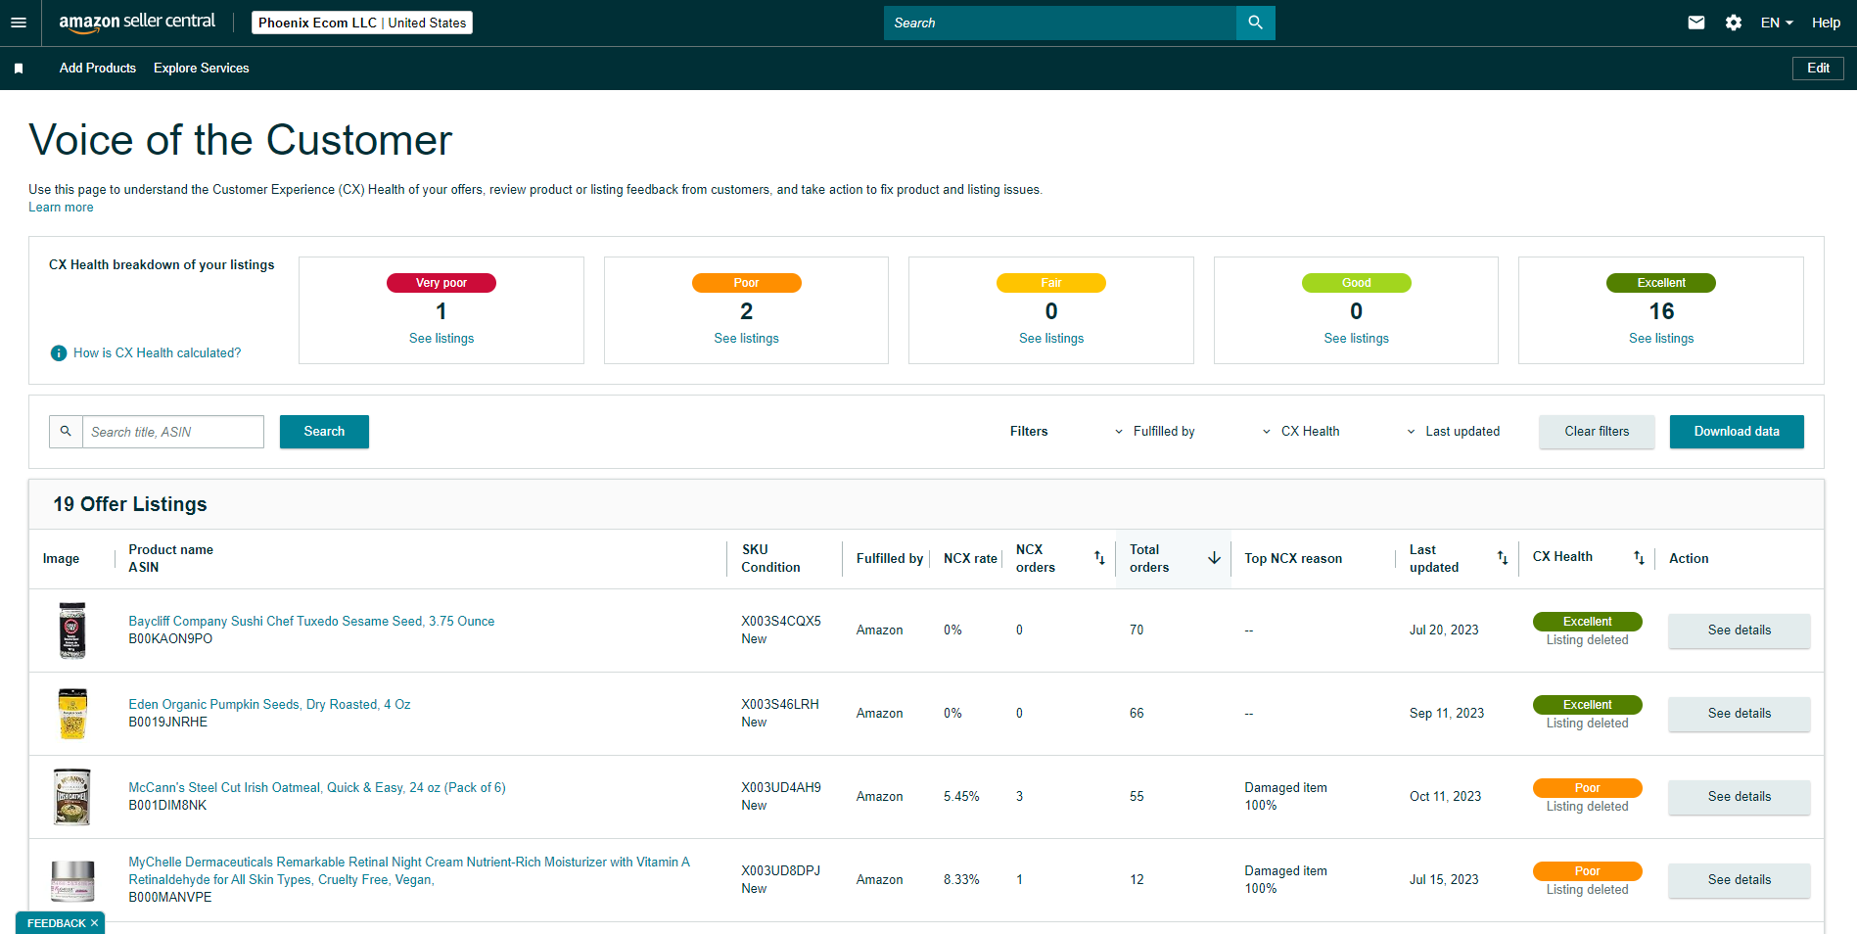Sort by NCX orders arrows icon

[1099, 558]
